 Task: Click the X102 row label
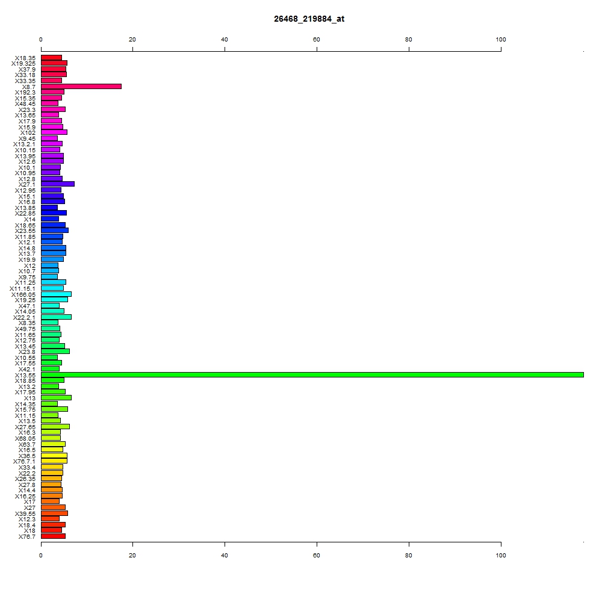click(28, 133)
